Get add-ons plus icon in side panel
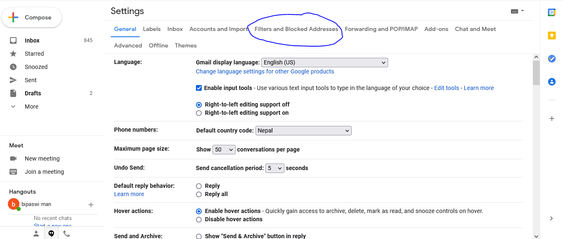563x239 pixels. (x=551, y=118)
